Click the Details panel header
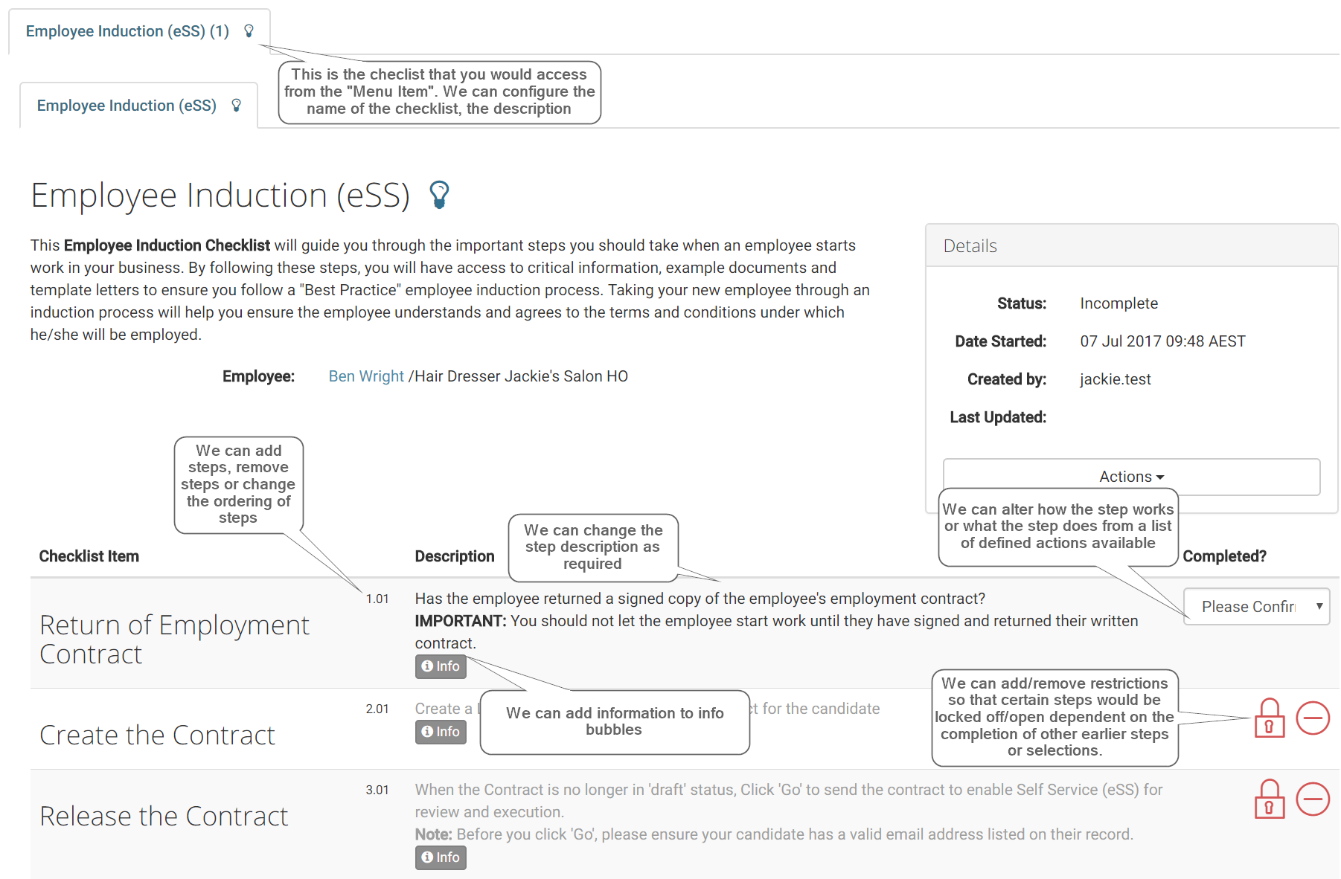Screen dimensions: 1341x879 point(1131,245)
